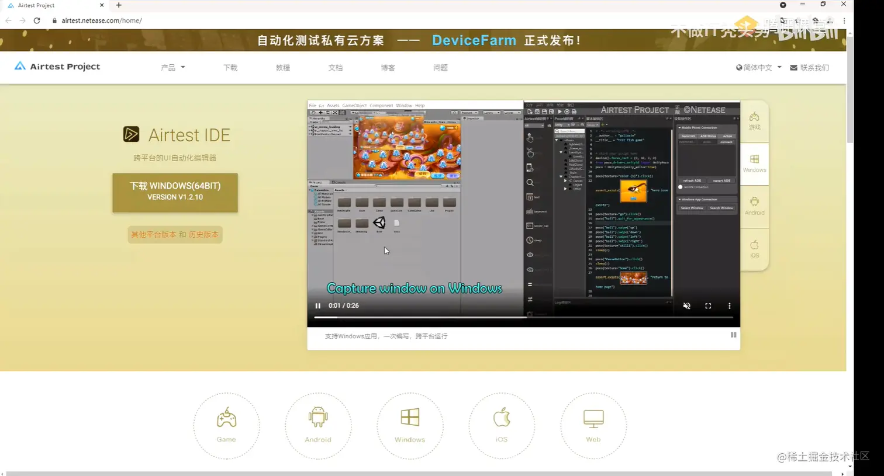Click the envelope icon next to 联系我们
The height and width of the screenshot is (476, 884).
[x=793, y=68]
